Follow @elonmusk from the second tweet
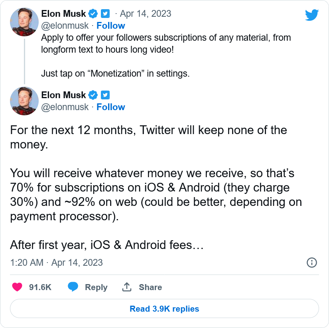Image resolution: width=329 pixels, height=328 pixels. (x=111, y=107)
